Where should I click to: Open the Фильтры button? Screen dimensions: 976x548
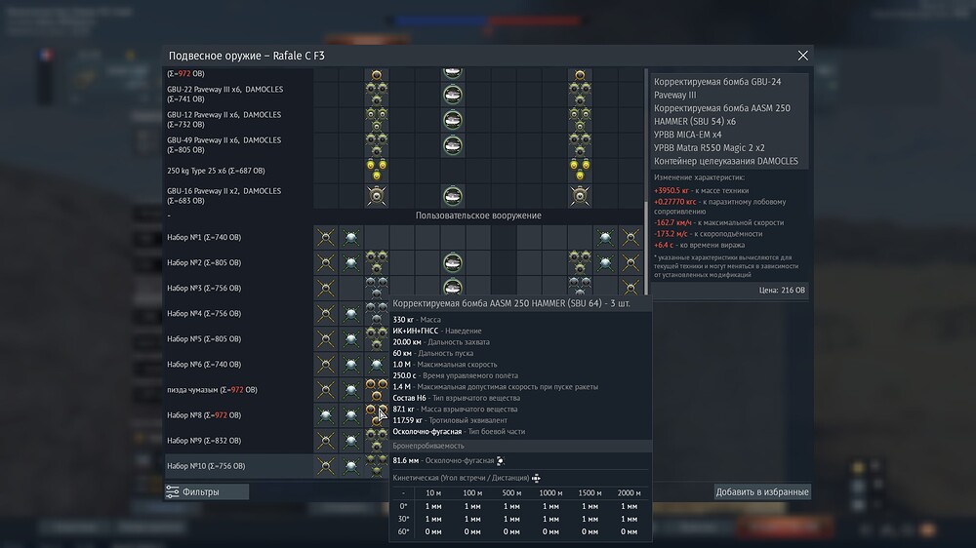(207, 492)
